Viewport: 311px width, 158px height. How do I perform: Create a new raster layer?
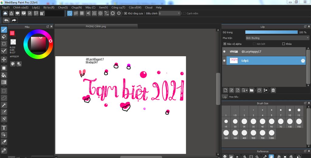click(x=225, y=90)
